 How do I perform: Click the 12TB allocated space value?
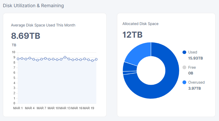(132, 35)
